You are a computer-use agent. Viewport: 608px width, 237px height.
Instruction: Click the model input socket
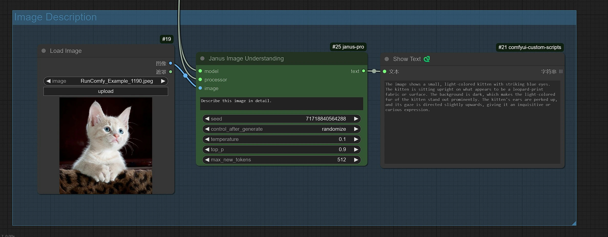[200, 71]
